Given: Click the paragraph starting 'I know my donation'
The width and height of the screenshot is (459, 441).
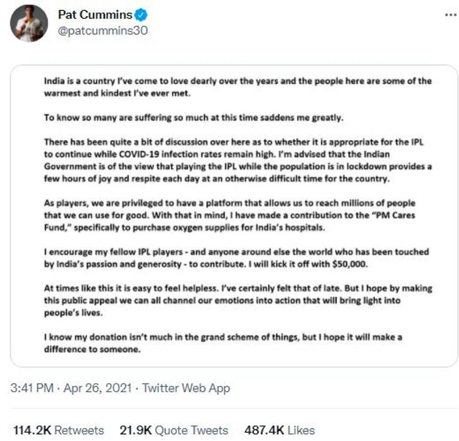Looking at the screenshot, I should 223,343.
